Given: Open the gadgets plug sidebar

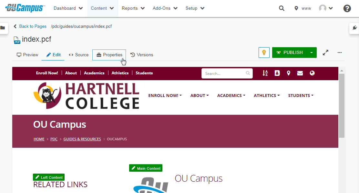Looking at the screenshot, I should point(355,28).
